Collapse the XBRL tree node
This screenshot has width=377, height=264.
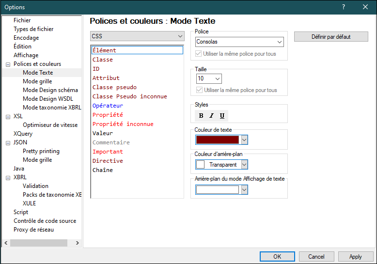pyautogui.click(x=8, y=177)
